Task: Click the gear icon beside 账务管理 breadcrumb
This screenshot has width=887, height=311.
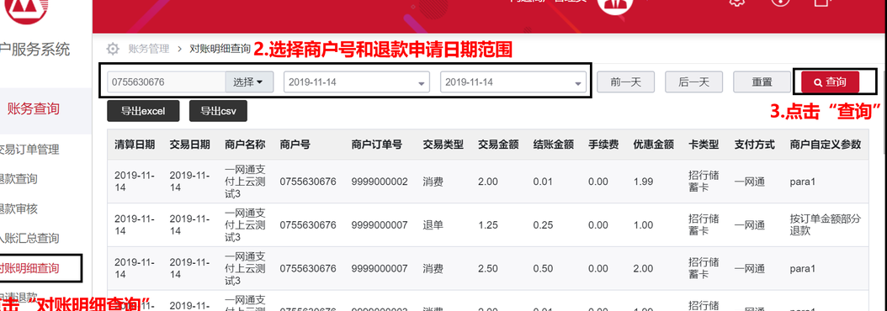Action: tap(113, 50)
